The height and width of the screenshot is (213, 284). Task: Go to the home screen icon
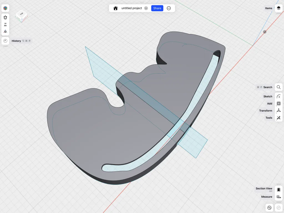116,8
